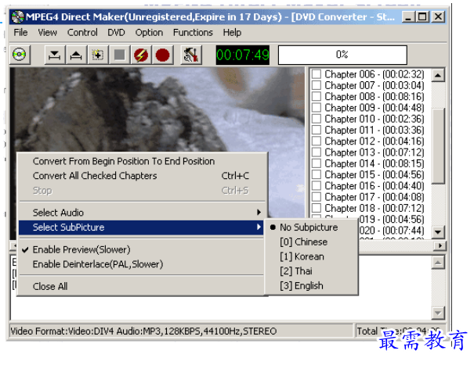Click the set begin position toolbar icon
474x365 pixels.
tap(54, 55)
